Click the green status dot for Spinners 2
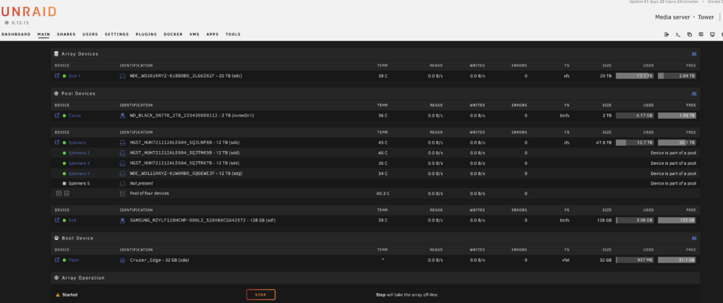The image size is (723, 303). [64, 153]
